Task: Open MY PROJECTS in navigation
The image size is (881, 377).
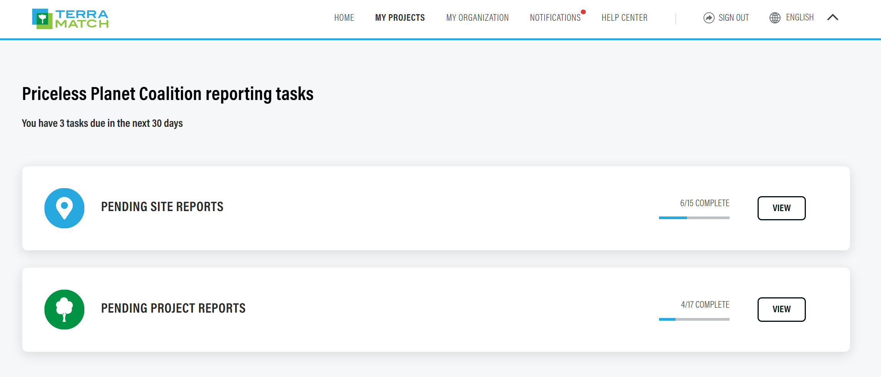Action: 400,18
